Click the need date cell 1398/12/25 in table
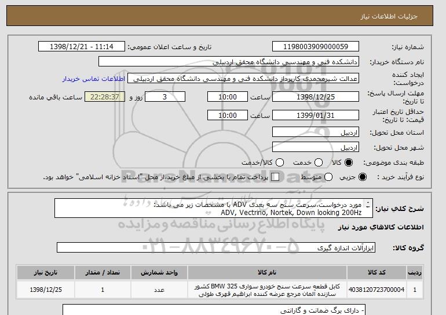Viewport: 446px width, 315px height. (46, 290)
